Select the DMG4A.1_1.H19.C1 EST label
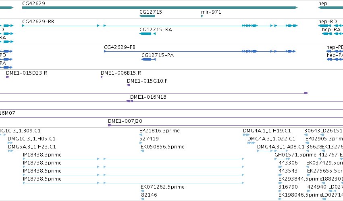 (x=267, y=131)
